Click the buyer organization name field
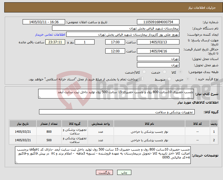This screenshot has height=180, width=223. [116, 28]
